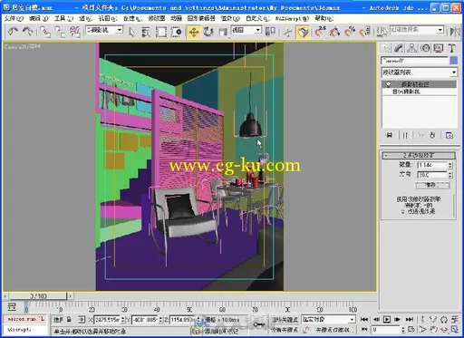The width and height of the screenshot is (464, 338).
Task: Switch to the Display command panel tab
Action: coord(439,48)
